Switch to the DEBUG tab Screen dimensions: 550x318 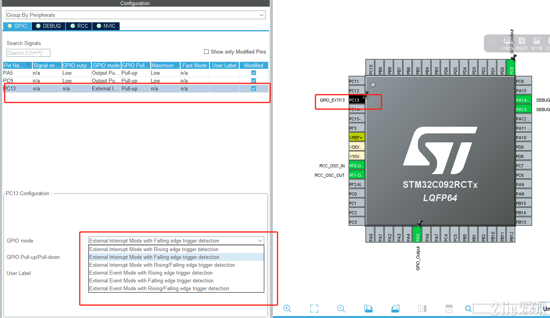(x=48, y=26)
